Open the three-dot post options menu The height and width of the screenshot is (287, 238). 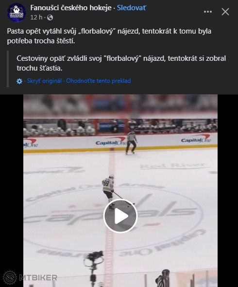pyautogui.click(x=208, y=12)
